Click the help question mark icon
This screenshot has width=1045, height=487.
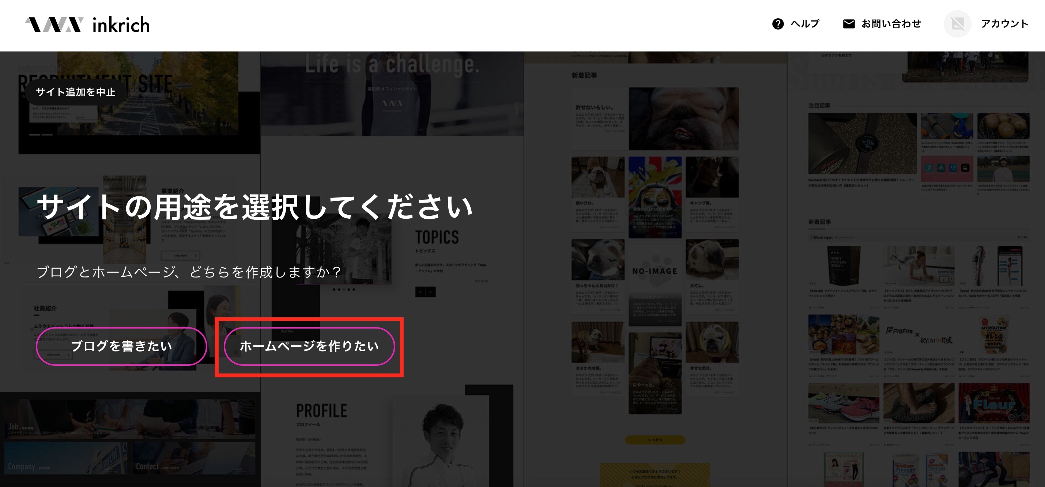pyautogui.click(x=778, y=24)
